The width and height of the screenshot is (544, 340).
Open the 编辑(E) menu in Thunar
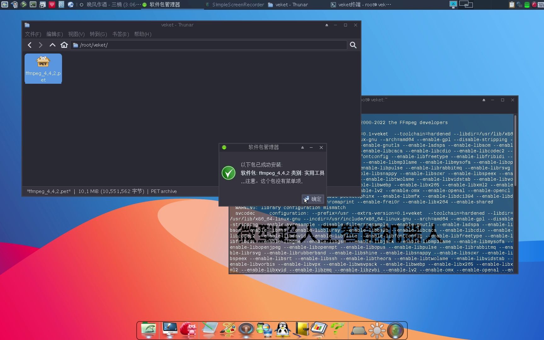(x=54, y=34)
